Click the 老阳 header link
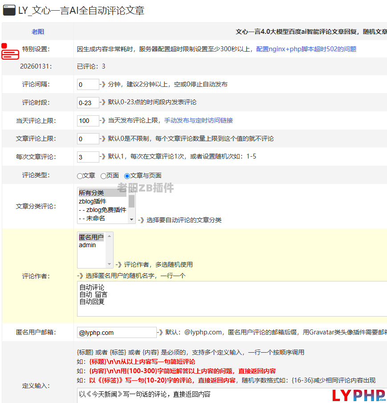This screenshot has width=387, height=403. (38, 32)
